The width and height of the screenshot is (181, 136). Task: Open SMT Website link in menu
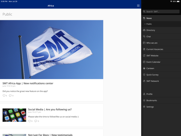[161, 56]
